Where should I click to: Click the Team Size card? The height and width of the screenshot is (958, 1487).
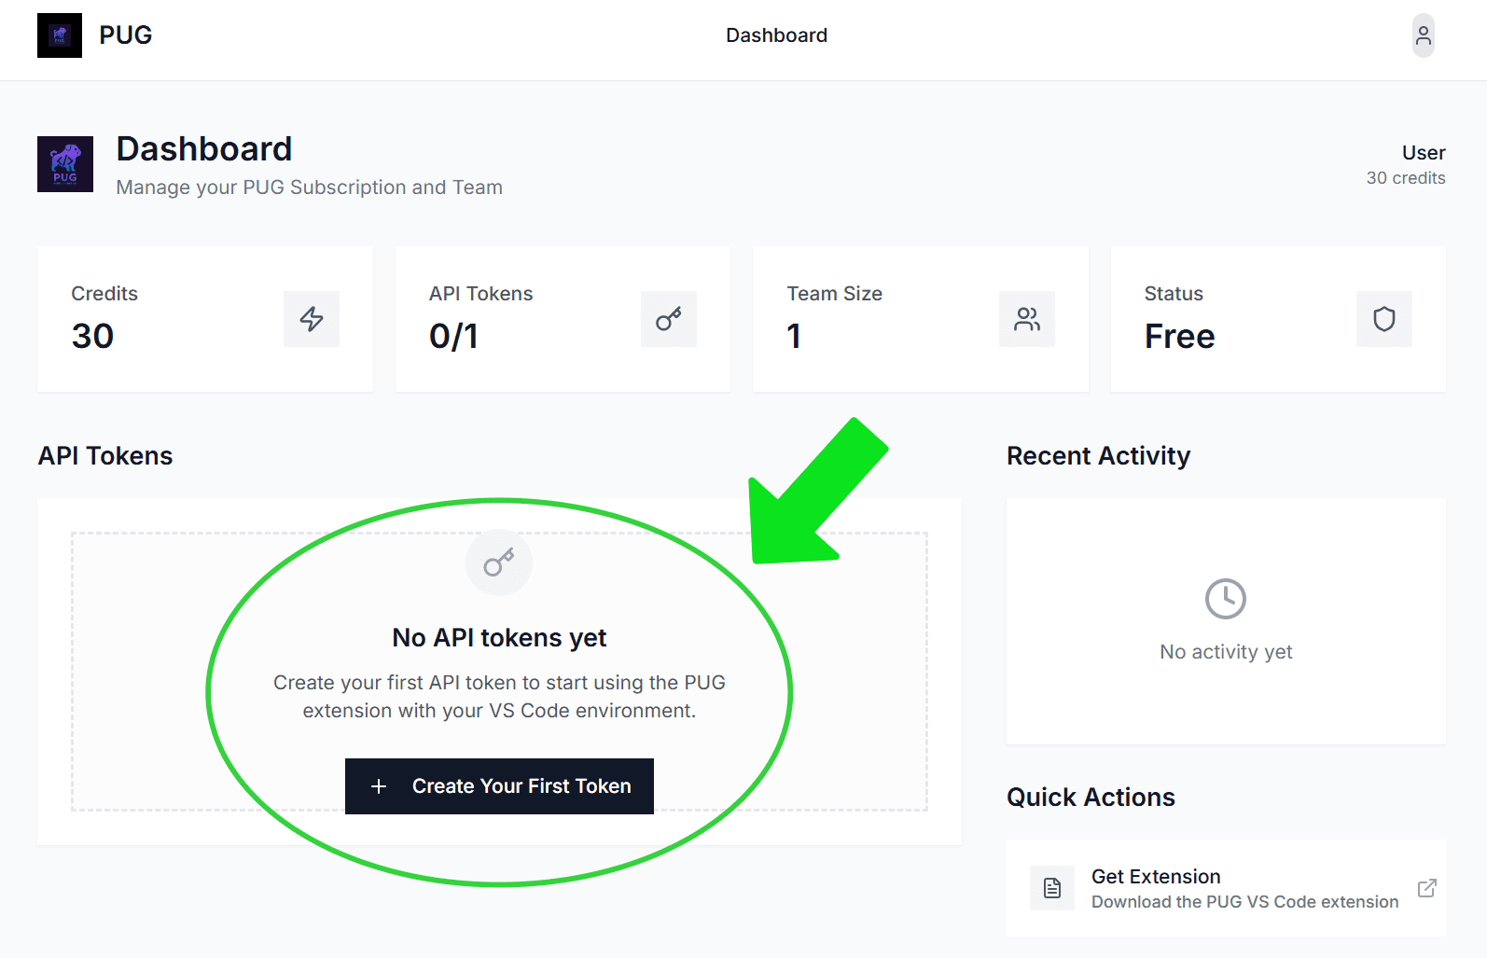[x=921, y=319]
